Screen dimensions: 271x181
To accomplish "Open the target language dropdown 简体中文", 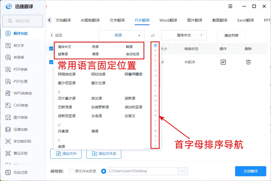I will 184,35.
